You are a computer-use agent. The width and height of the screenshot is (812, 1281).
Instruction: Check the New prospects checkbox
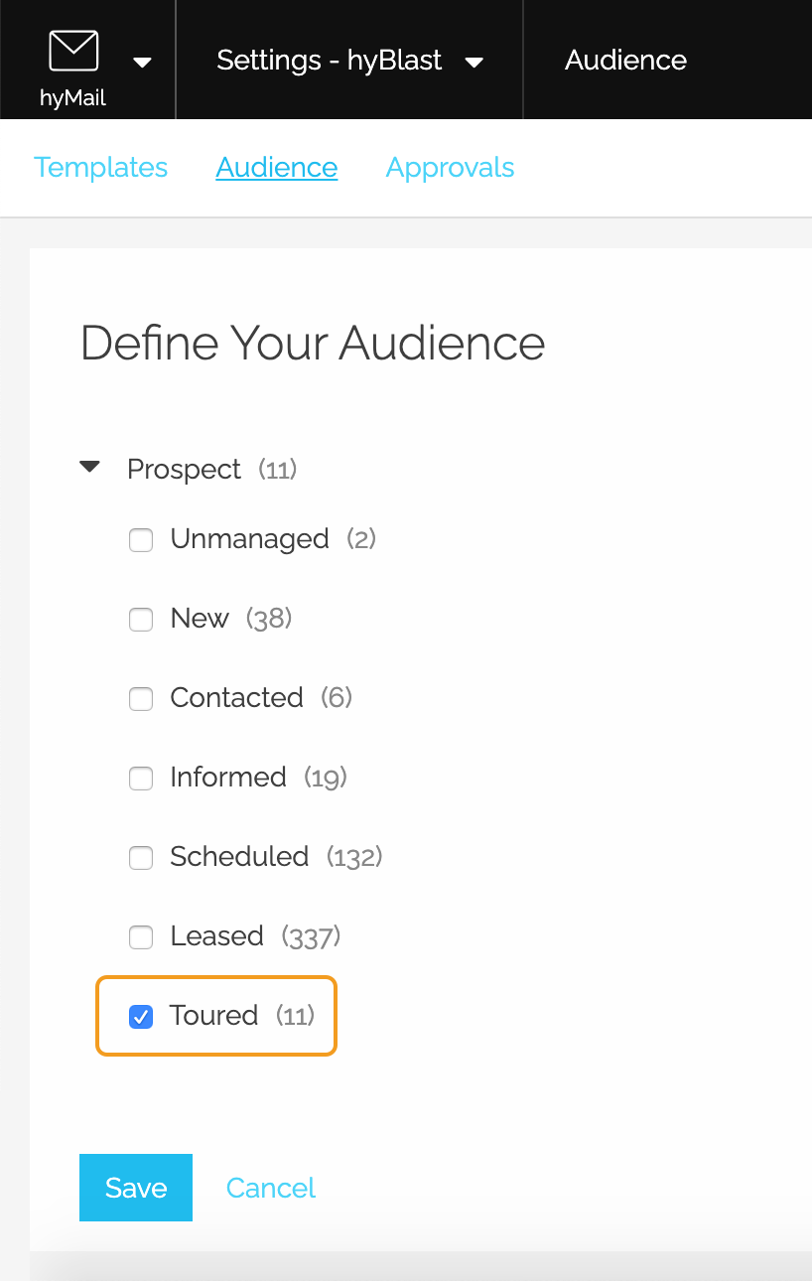coord(141,620)
